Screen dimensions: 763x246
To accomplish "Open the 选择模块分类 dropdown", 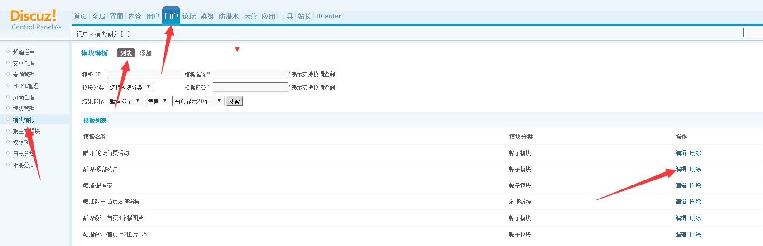I will 130,87.
